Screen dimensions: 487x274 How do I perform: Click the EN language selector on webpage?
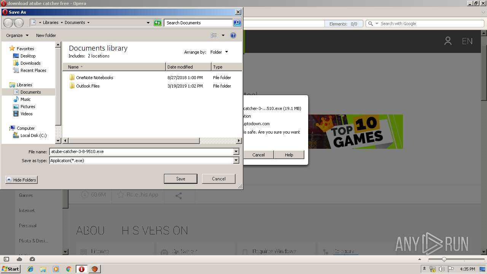(467, 41)
